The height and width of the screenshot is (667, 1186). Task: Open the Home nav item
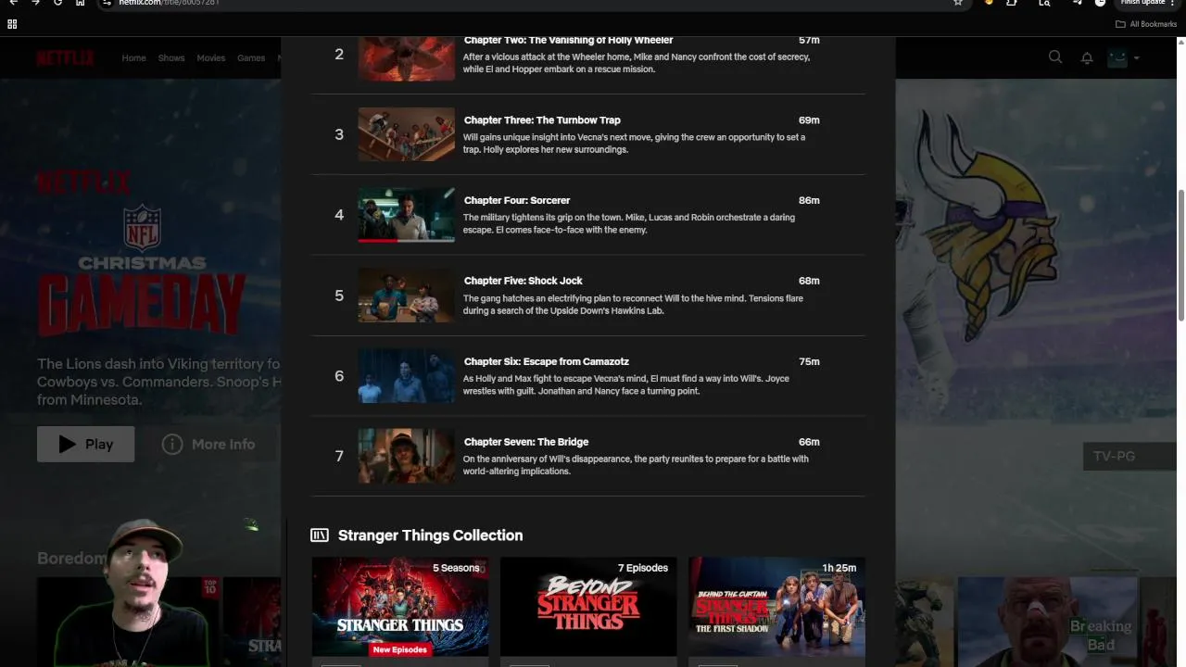tap(133, 58)
